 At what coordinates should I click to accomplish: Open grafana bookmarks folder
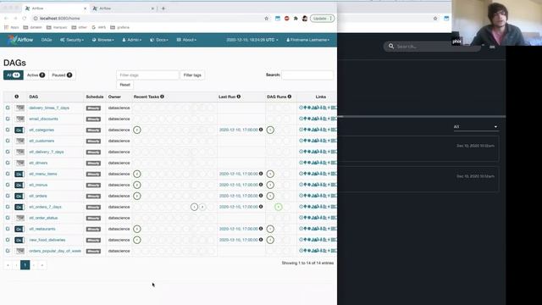[120, 27]
